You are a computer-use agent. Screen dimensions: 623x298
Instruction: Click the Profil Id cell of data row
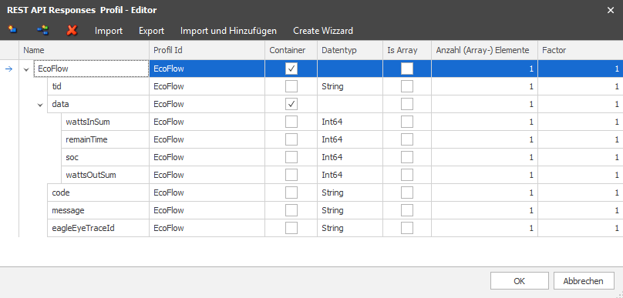(207, 104)
